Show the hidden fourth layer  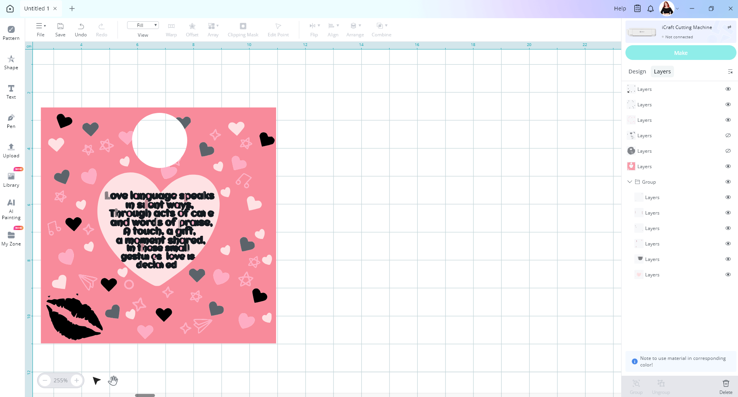[x=728, y=135]
